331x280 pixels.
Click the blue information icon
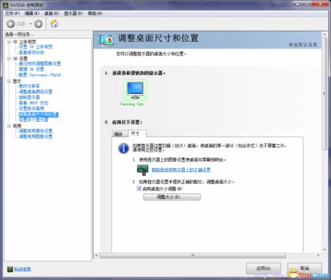click(123, 148)
